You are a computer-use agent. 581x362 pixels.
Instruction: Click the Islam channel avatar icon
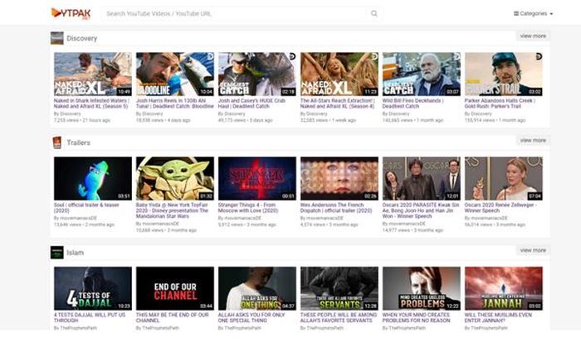56,252
